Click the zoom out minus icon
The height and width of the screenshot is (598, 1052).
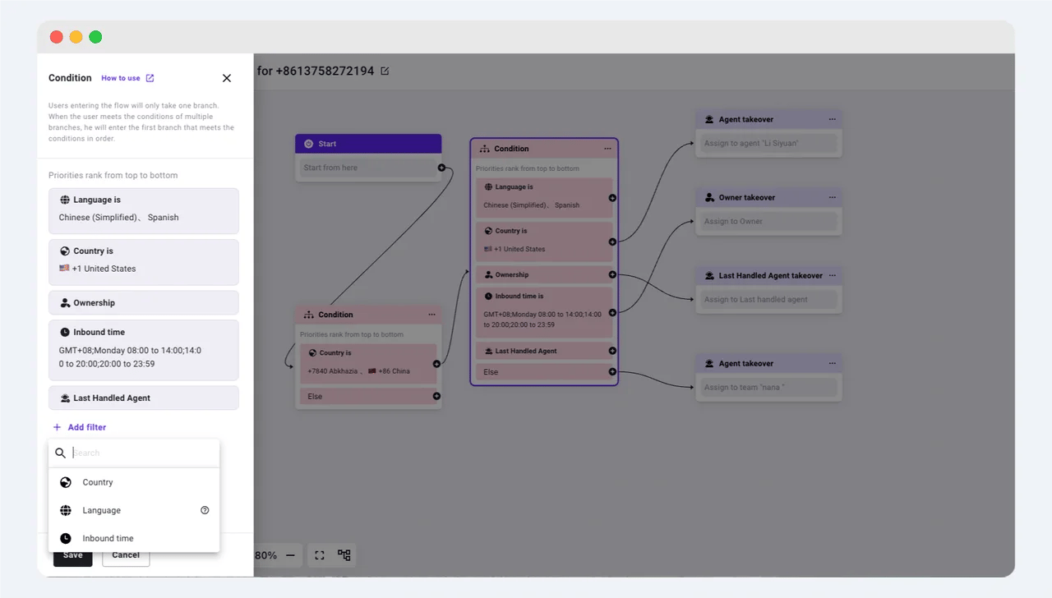click(290, 555)
